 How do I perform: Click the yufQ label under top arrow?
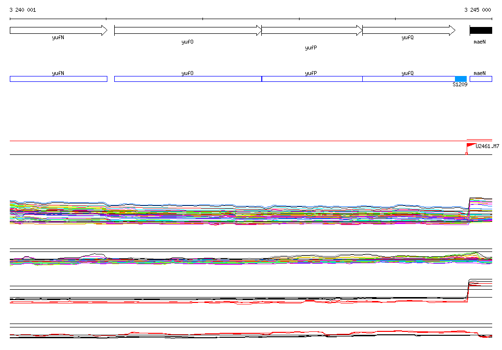407,37
